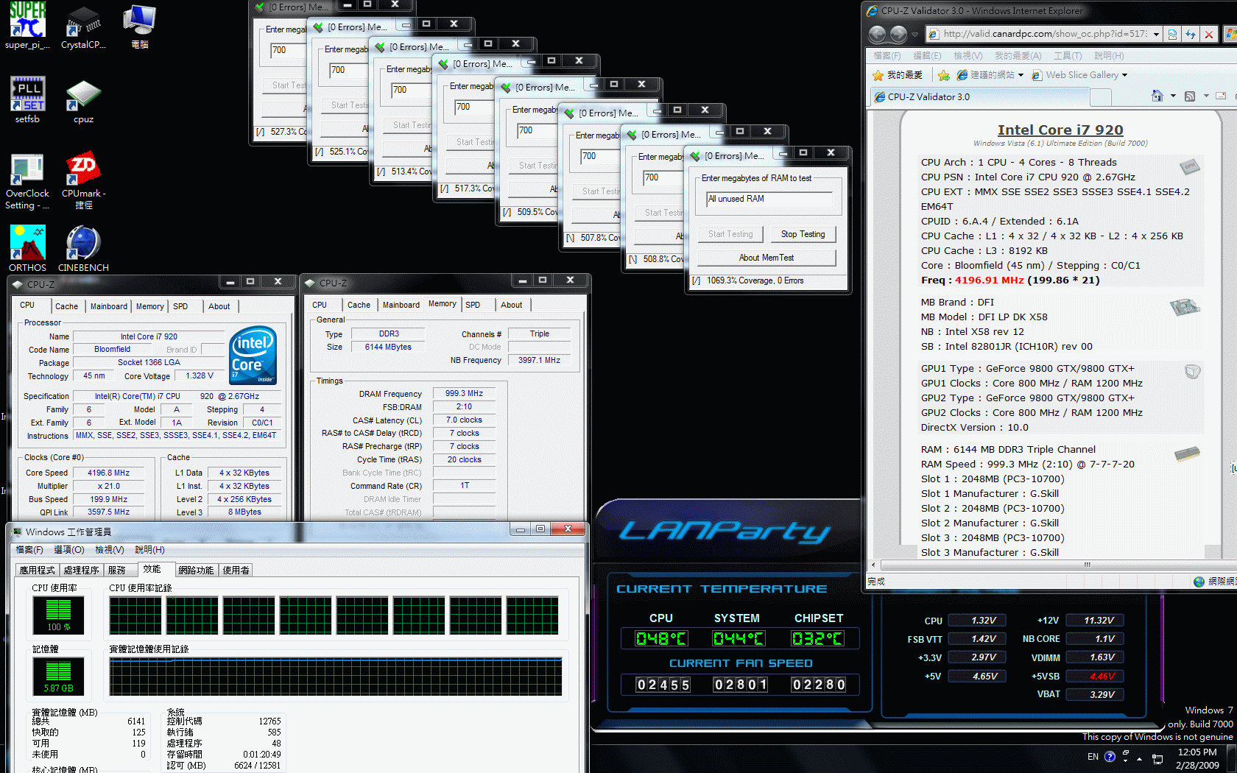Open recent pages arrow beside forward button
The height and width of the screenshot is (773, 1237).
(914, 34)
